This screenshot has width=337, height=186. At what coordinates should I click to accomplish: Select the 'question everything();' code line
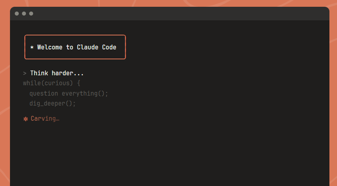69,93
